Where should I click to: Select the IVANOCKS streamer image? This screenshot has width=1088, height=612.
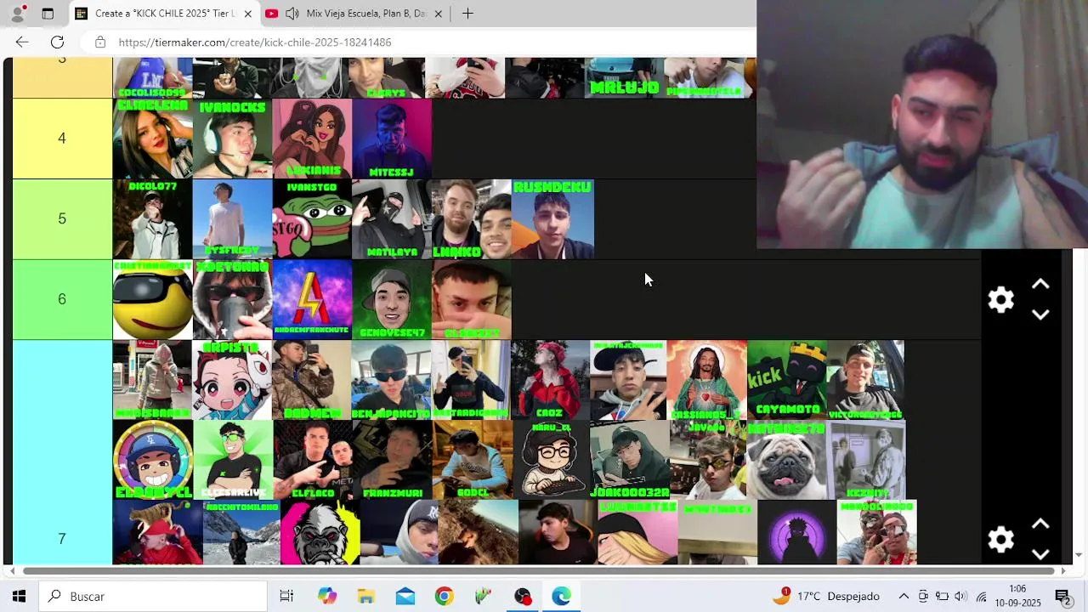(233, 139)
